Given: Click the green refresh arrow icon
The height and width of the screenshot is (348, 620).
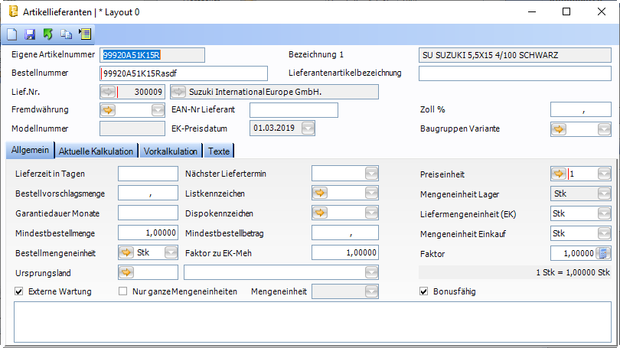Looking at the screenshot, I should pyautogui.click(x=47, y=34).
